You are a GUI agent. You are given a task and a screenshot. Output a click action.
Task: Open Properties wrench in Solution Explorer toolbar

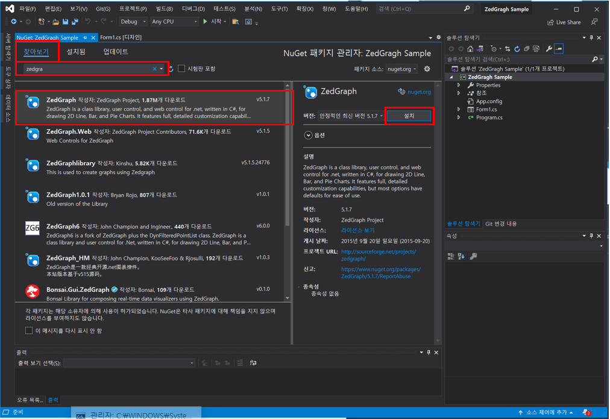pos(549,49)
